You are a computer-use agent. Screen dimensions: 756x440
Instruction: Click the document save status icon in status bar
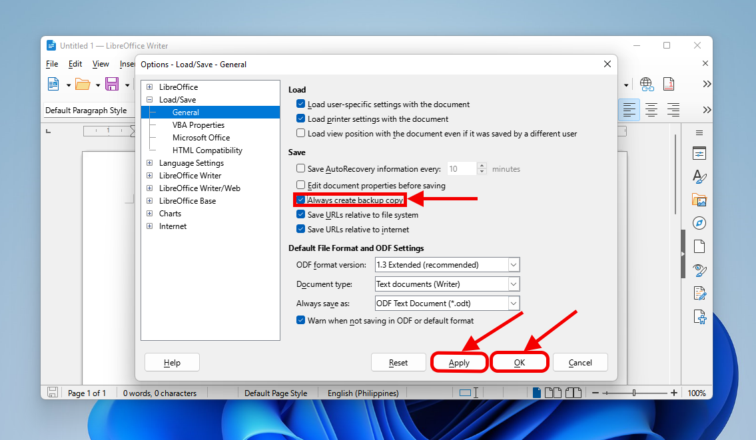[x=53, y=393]
